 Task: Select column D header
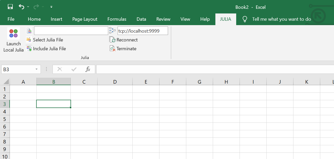click(x=115, y=82)
